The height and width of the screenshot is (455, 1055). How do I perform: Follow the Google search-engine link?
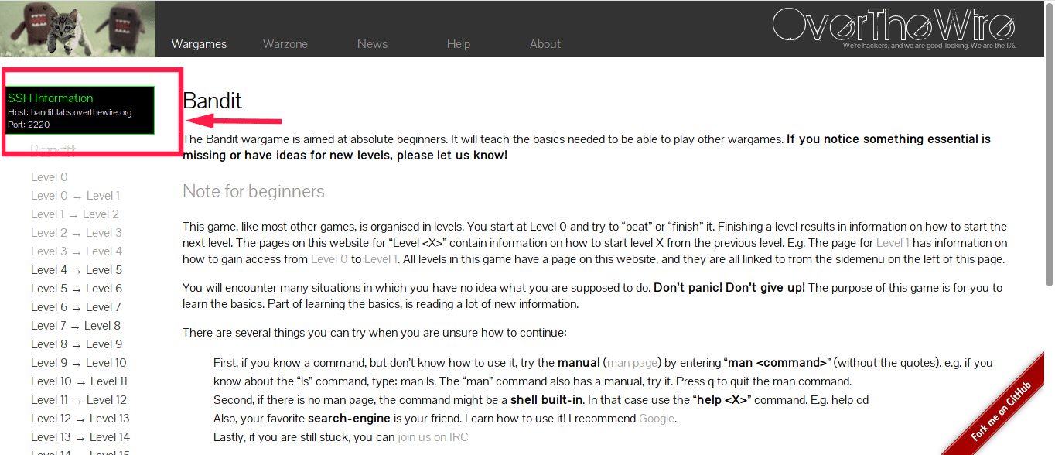pyautogui.click(x=657, y=419)
